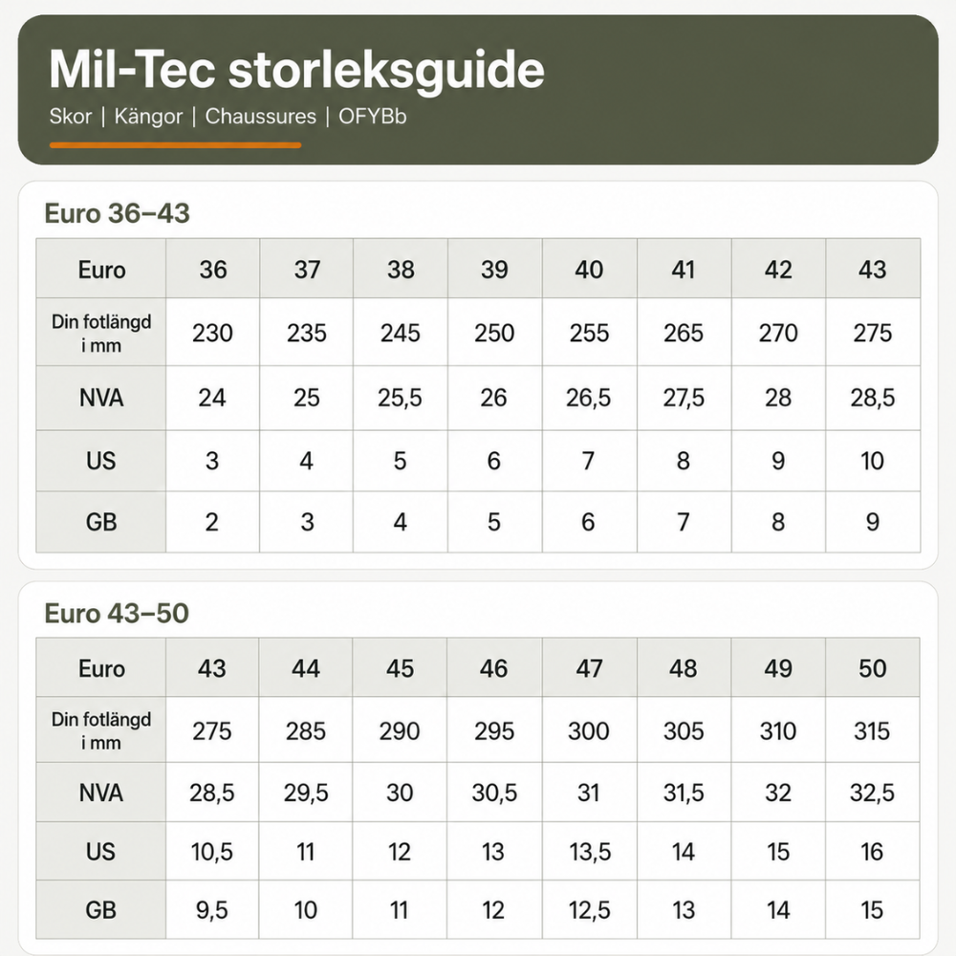The height and width of the screenshot is (956, 956).
Task: Select the NVA value 27,5 cell
Action: point(684,398)
